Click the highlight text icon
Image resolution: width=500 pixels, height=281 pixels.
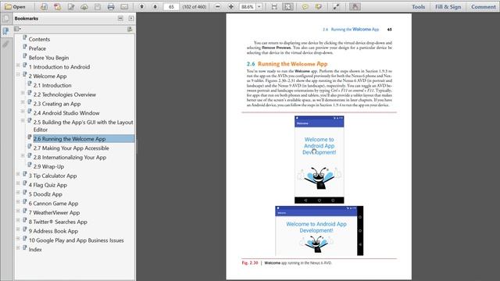pos(318,7)
